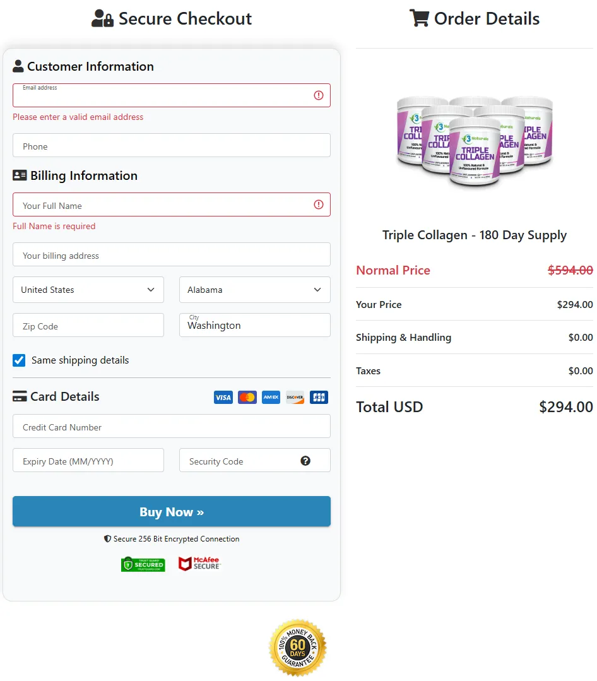Click the shopping cart icon beside Order Details
The width and height of the screenshot is (597, 681).
(x=419, y=18)
